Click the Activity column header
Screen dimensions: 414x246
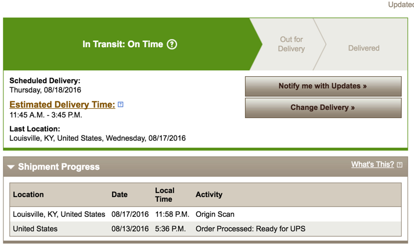(x=209, y=194)
